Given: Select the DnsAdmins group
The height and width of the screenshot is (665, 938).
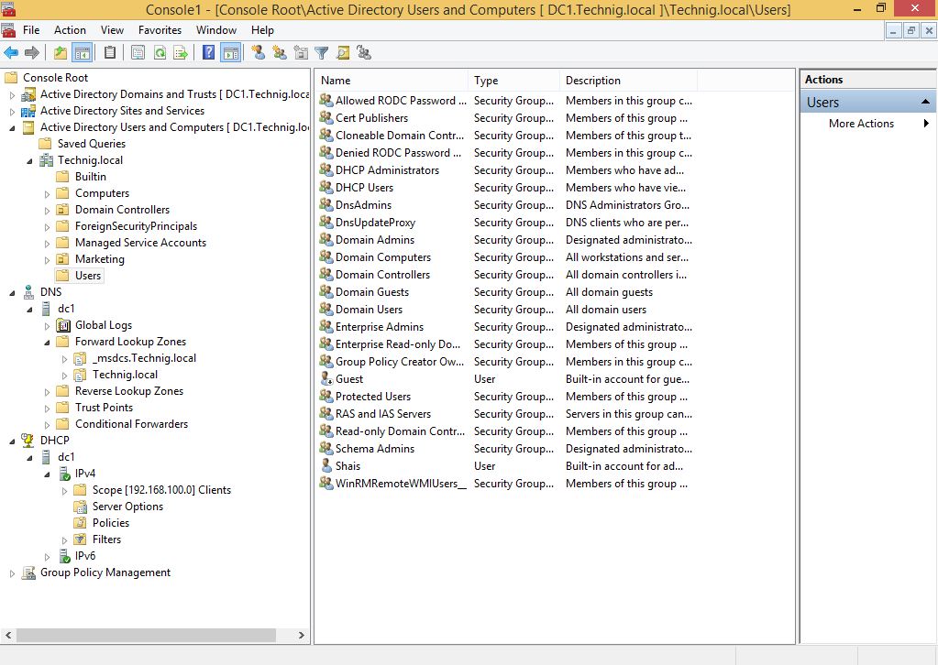Looking at the screenshot, I should (x=363, y=205).
